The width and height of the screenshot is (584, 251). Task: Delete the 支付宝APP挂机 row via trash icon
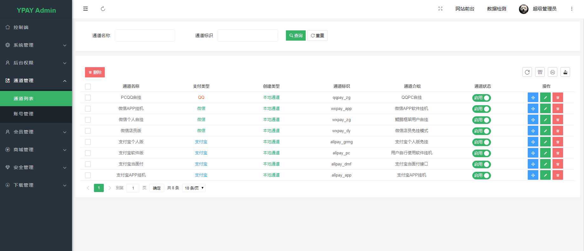(558, 175)
